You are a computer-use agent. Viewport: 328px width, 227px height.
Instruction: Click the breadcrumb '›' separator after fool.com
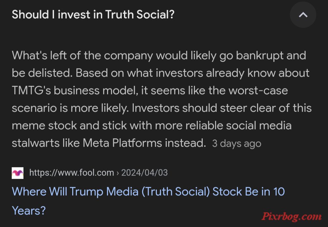tap(117, 173)
